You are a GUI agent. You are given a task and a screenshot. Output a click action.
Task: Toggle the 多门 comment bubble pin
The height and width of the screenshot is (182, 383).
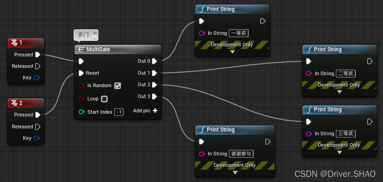click(95, 33)
